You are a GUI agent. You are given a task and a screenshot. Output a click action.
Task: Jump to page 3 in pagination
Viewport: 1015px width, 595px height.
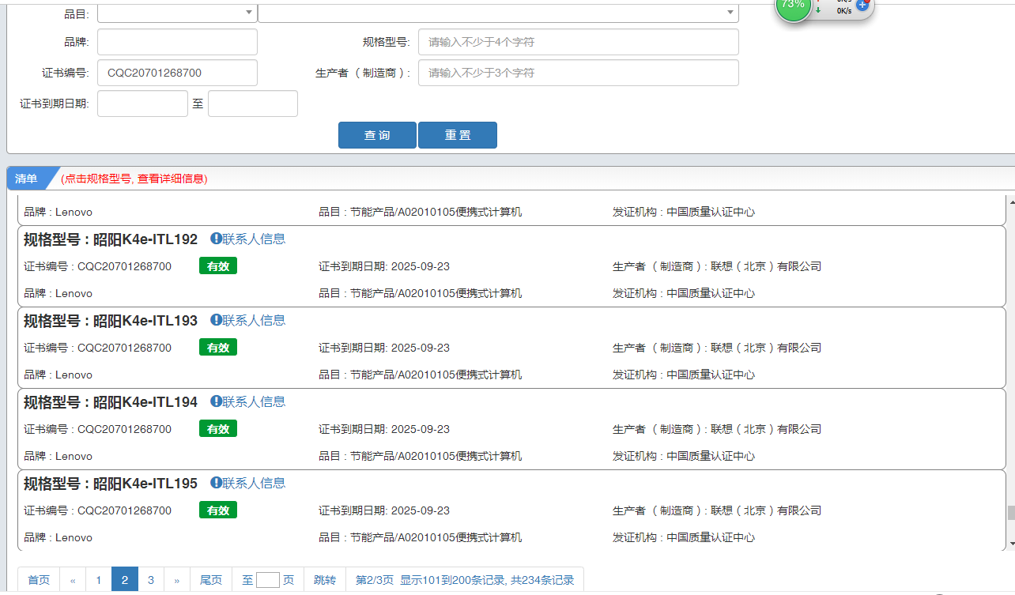pyautogui.click(x=151, y=580)
